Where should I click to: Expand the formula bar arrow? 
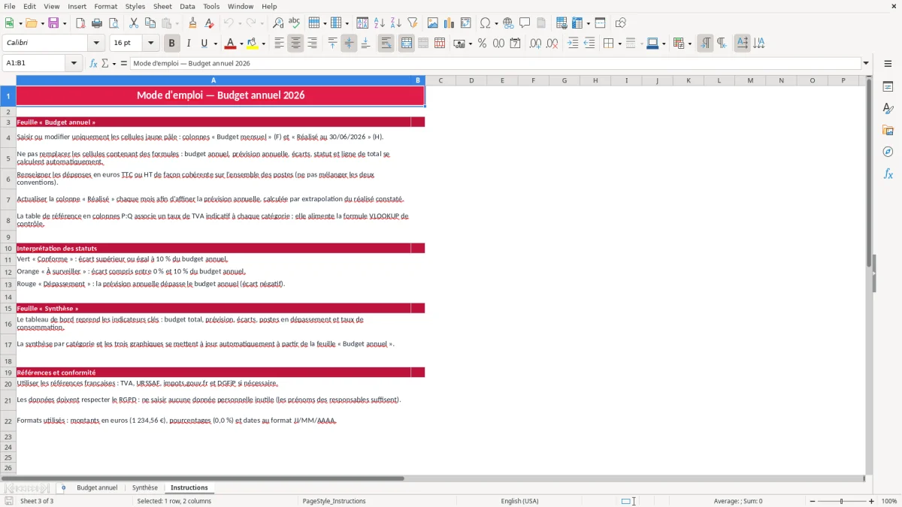[866, 63]
